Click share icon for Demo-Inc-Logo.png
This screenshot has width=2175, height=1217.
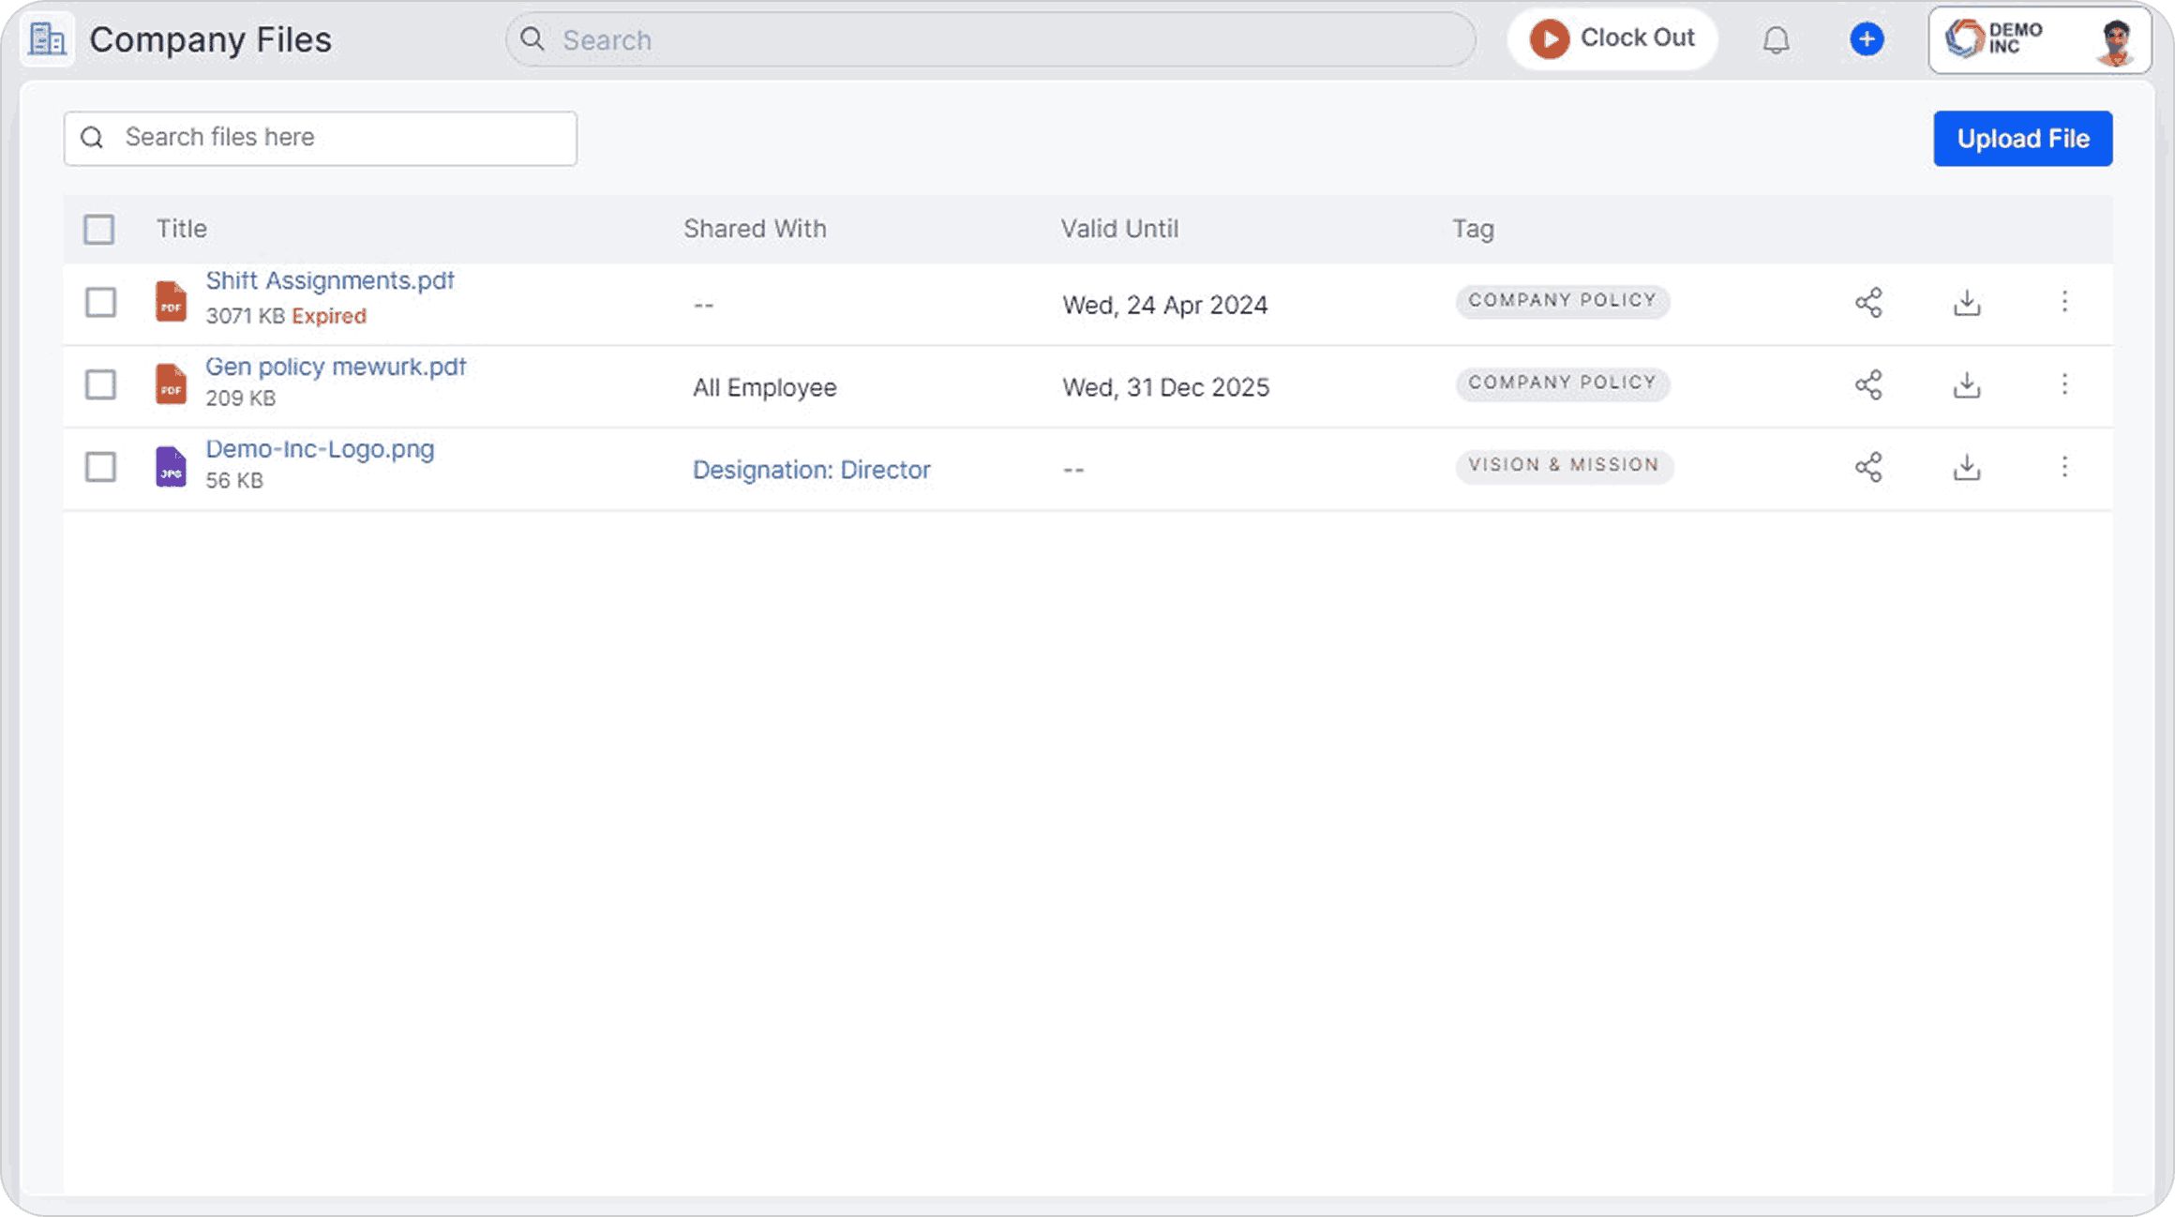[x=1867, y=467]
